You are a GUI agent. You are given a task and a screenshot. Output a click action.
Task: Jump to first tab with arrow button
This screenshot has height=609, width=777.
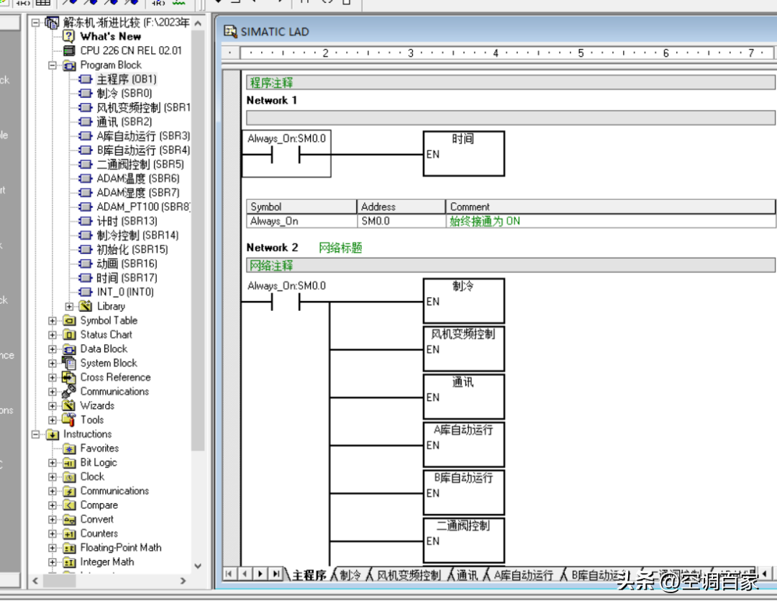(229, 574)
